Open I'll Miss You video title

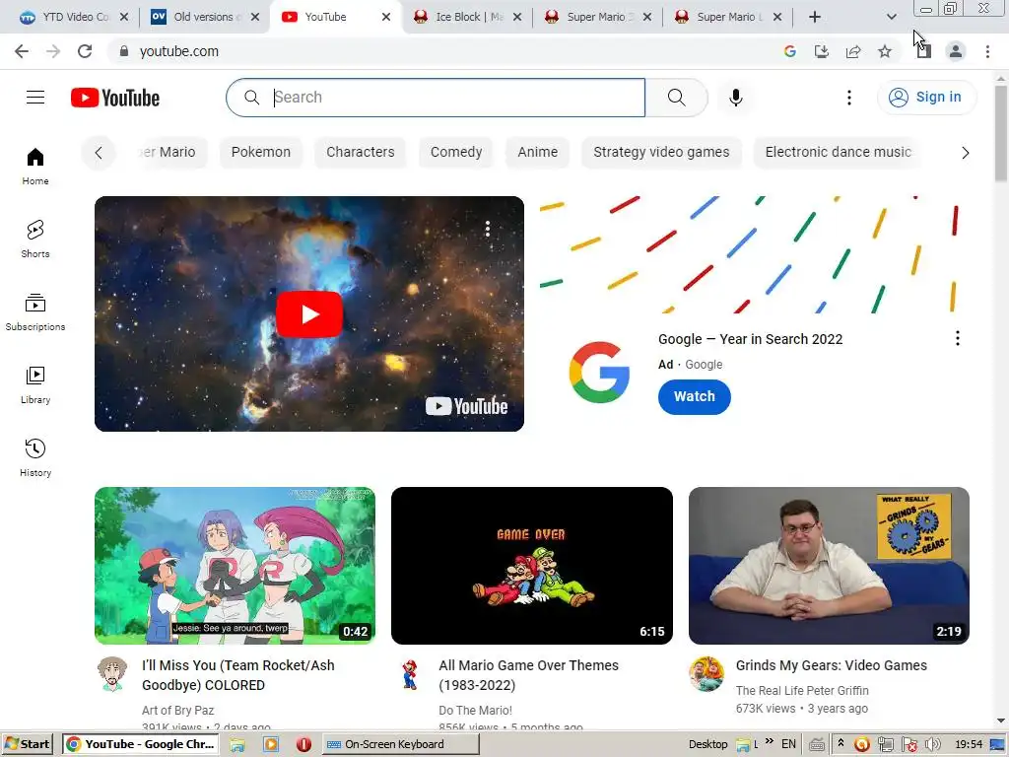(x=238, y=675)
